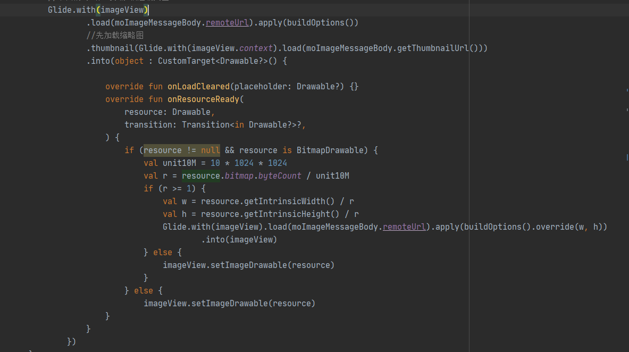Click the closing '})' at the bottom
Viewport: 629px width, 352px height.
pyautogui.click(x=71, y=341)
